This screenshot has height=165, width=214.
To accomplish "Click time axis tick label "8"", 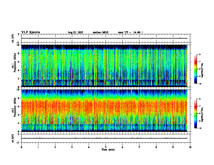I will click(156, 147).
